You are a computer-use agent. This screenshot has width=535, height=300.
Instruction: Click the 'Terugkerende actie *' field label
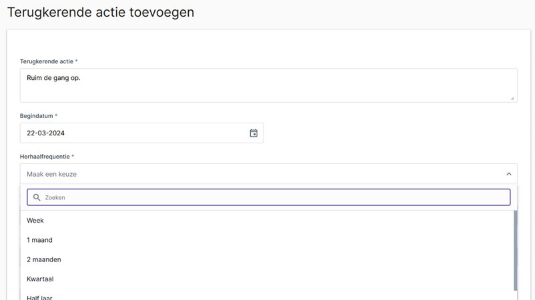point(49,61)
